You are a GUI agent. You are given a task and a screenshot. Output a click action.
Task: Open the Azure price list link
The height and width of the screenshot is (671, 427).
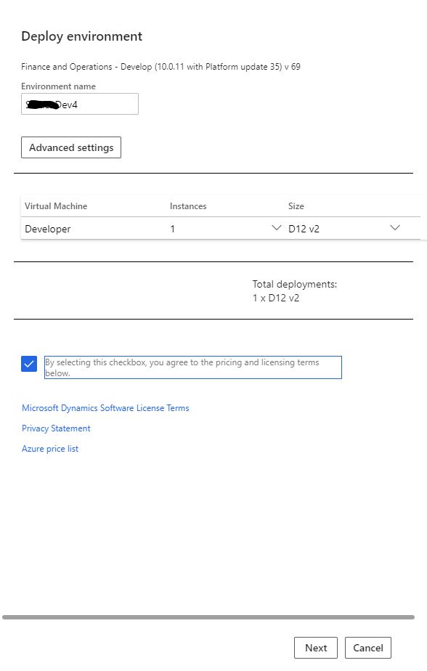click(x=50, y=449)
